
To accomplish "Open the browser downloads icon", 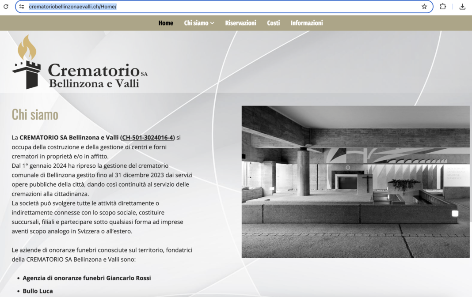I will tap(462, 7).
